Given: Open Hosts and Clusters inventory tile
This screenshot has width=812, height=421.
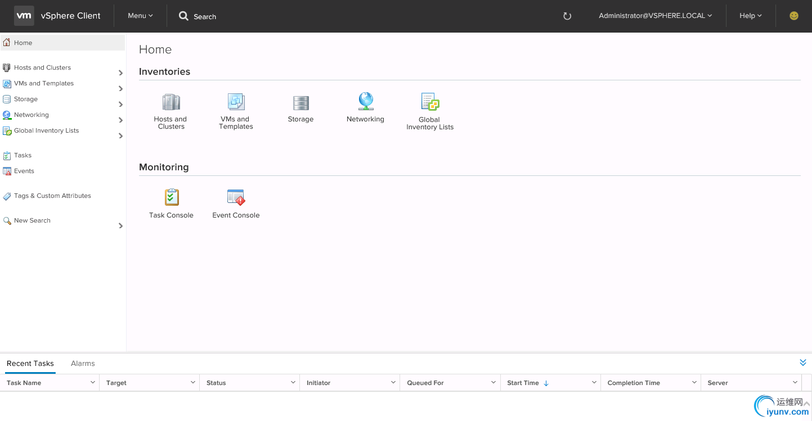Looking at the screenshot, I should 171,111.
